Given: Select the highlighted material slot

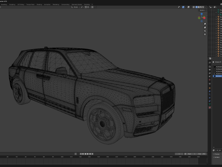Looking at the screenshot, I should [217, 76].
